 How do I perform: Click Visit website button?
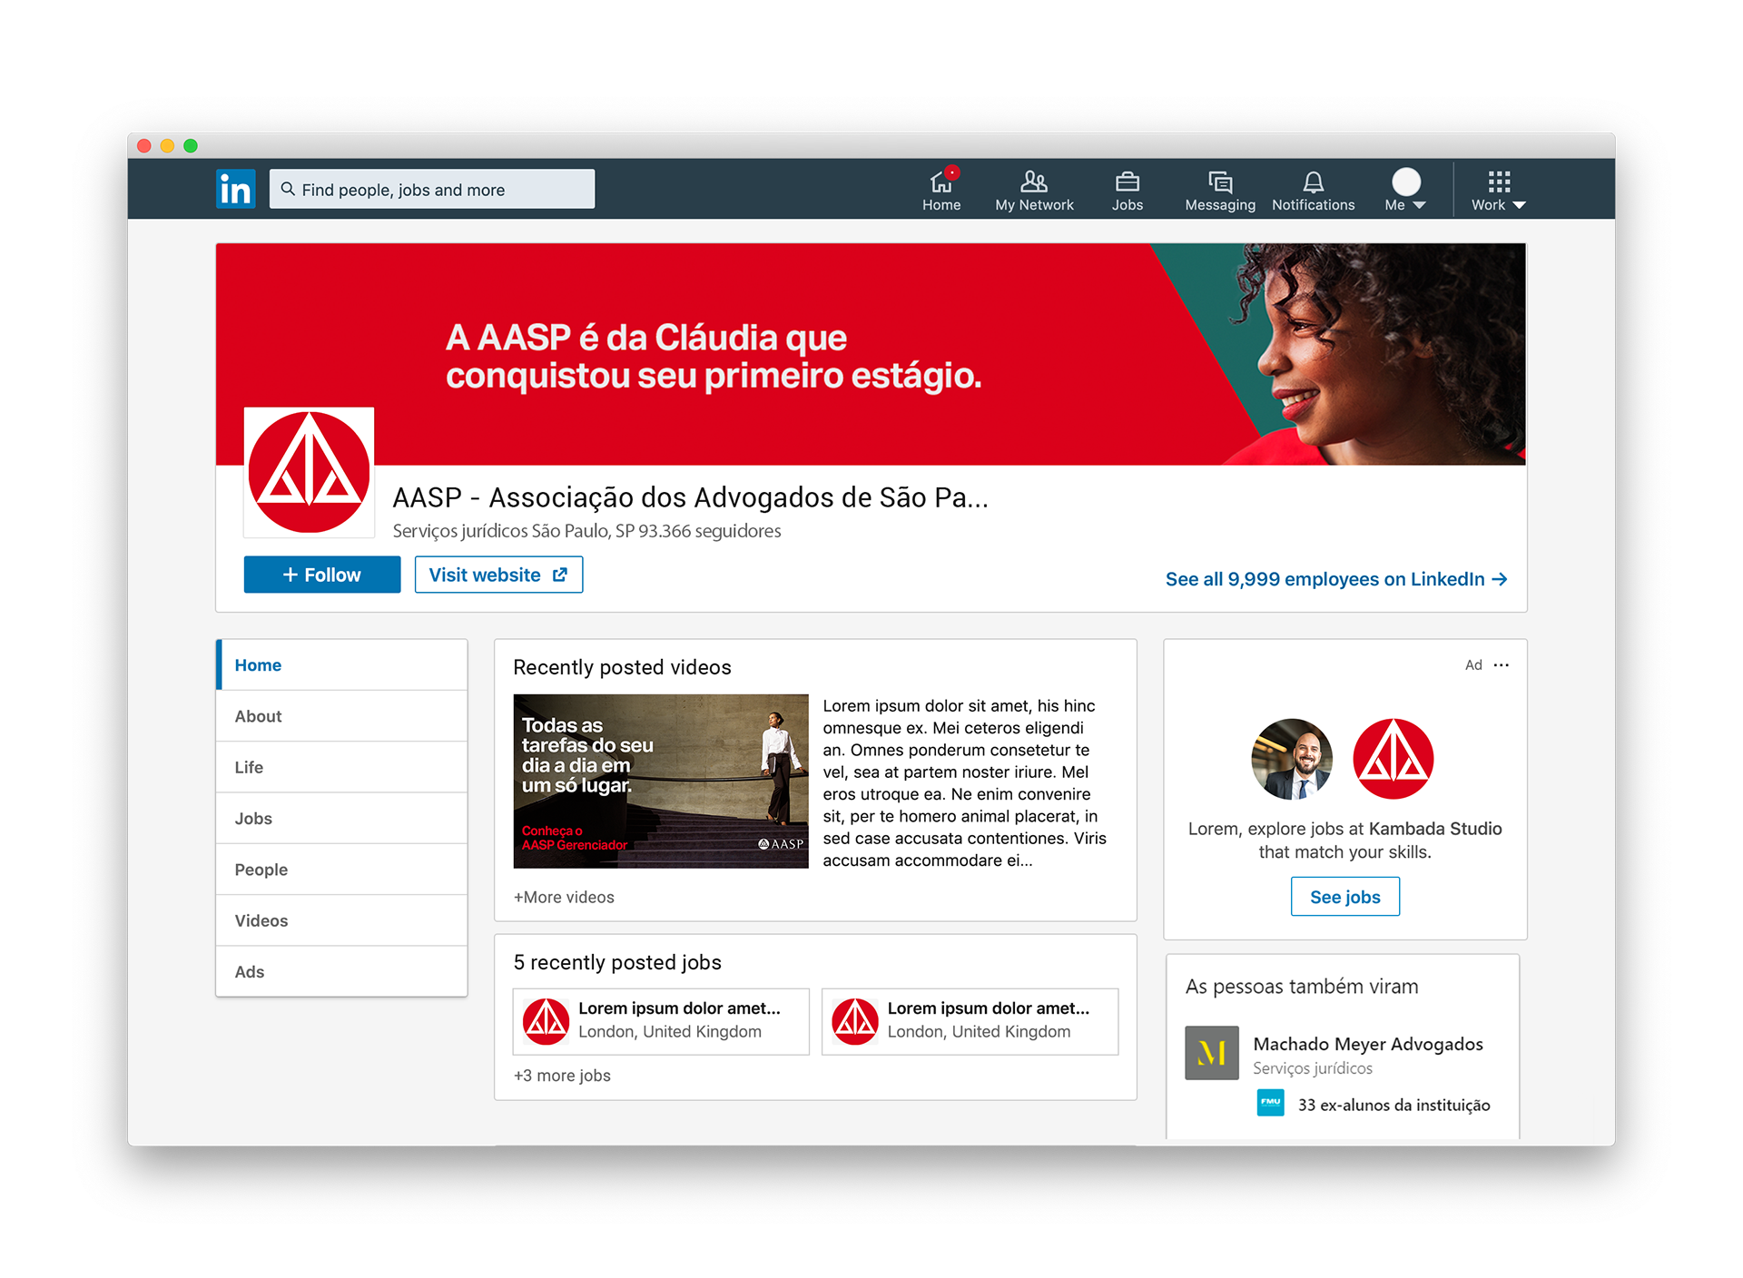pyautogui.click(x=498, y=575)
